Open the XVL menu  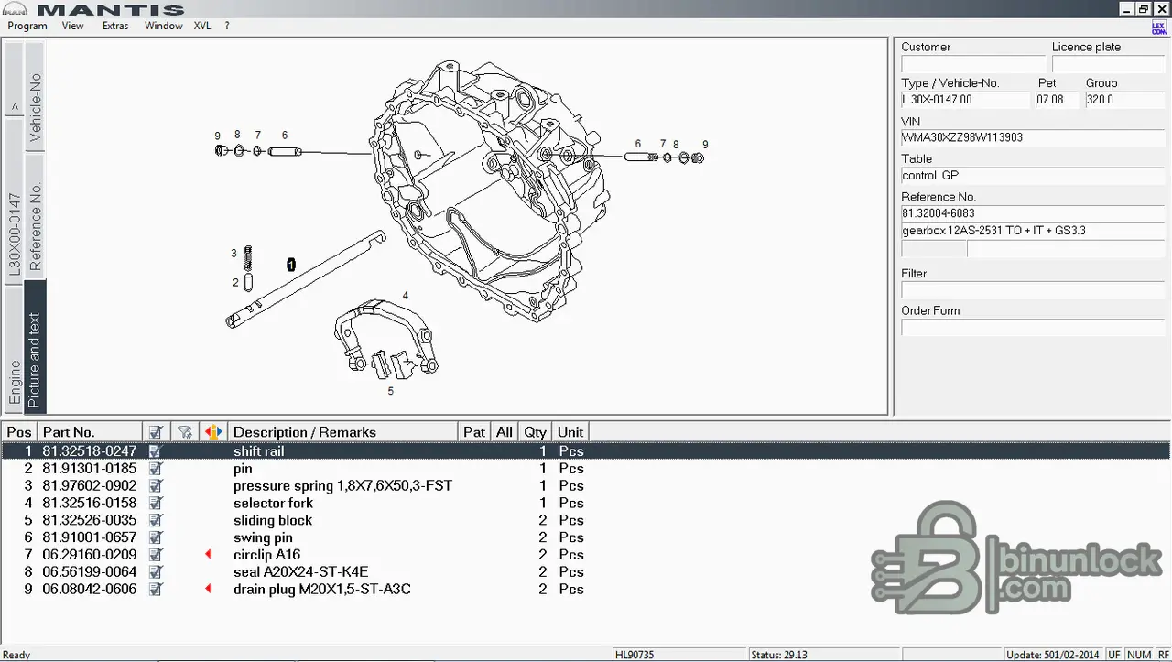click(x=202, y=26)
